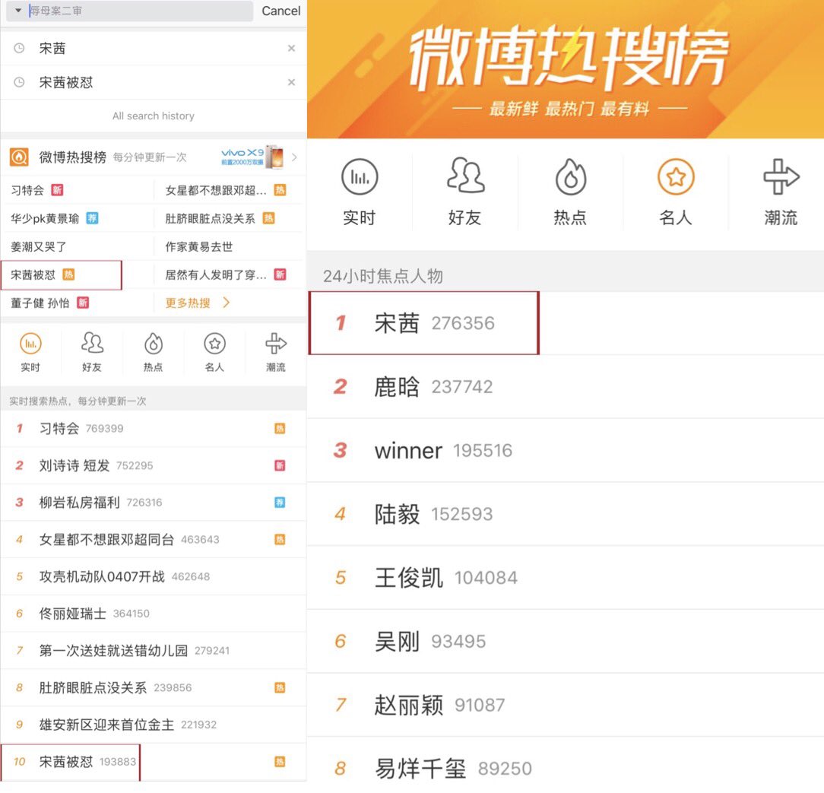Open rank 2 topic 刘诗诗 短发
Viewport: 824px width, 793px height.
coord(153,465)
